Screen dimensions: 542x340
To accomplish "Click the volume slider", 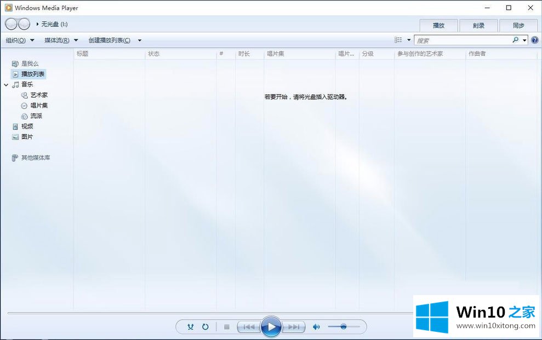I will (344, 327).
